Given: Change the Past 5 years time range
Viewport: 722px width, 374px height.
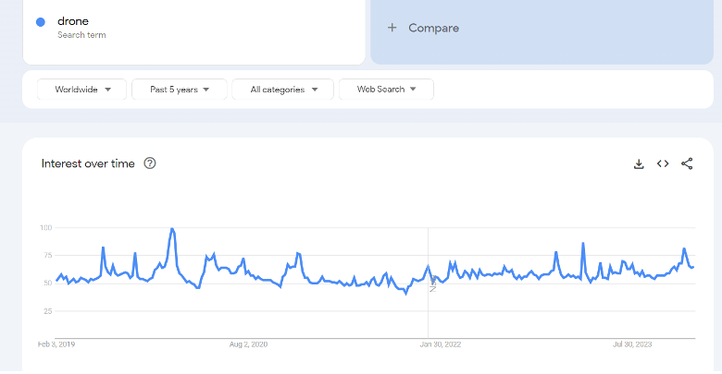Looking at the screenshot, I should 180,90.
